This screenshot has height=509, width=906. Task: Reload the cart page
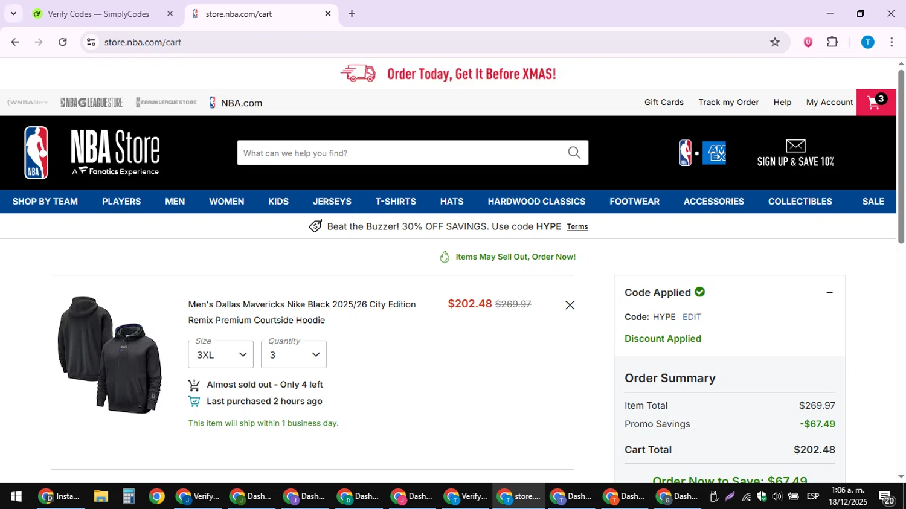(63, 42)
